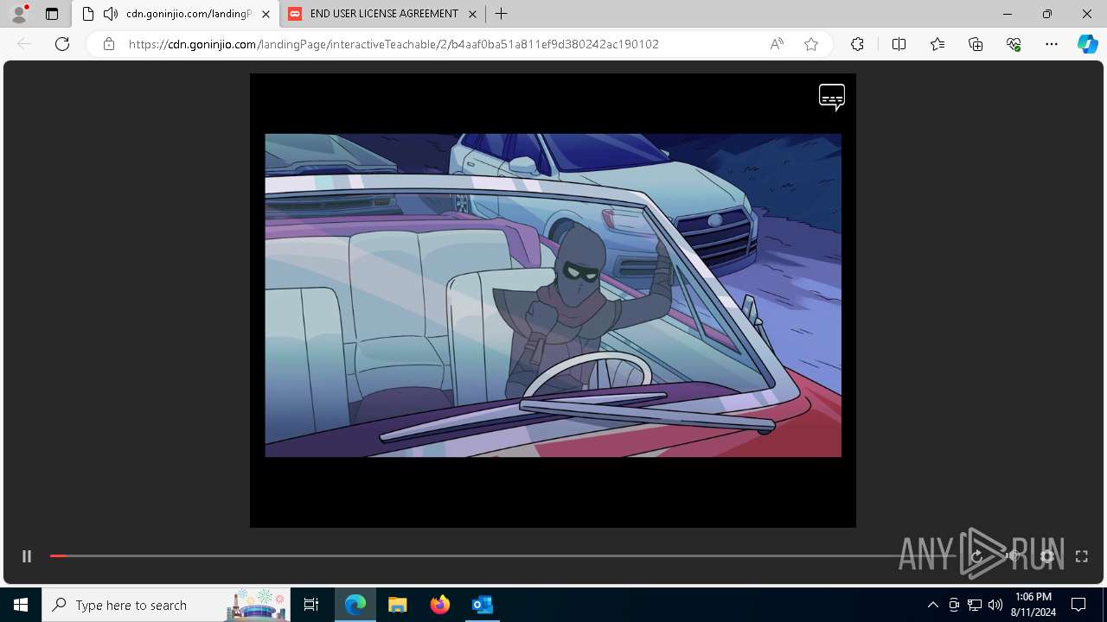Enable Split screen view

pos(899,44)
